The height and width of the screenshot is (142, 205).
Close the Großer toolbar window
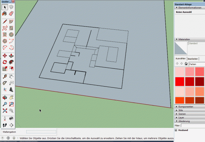[x=13, y=1]
